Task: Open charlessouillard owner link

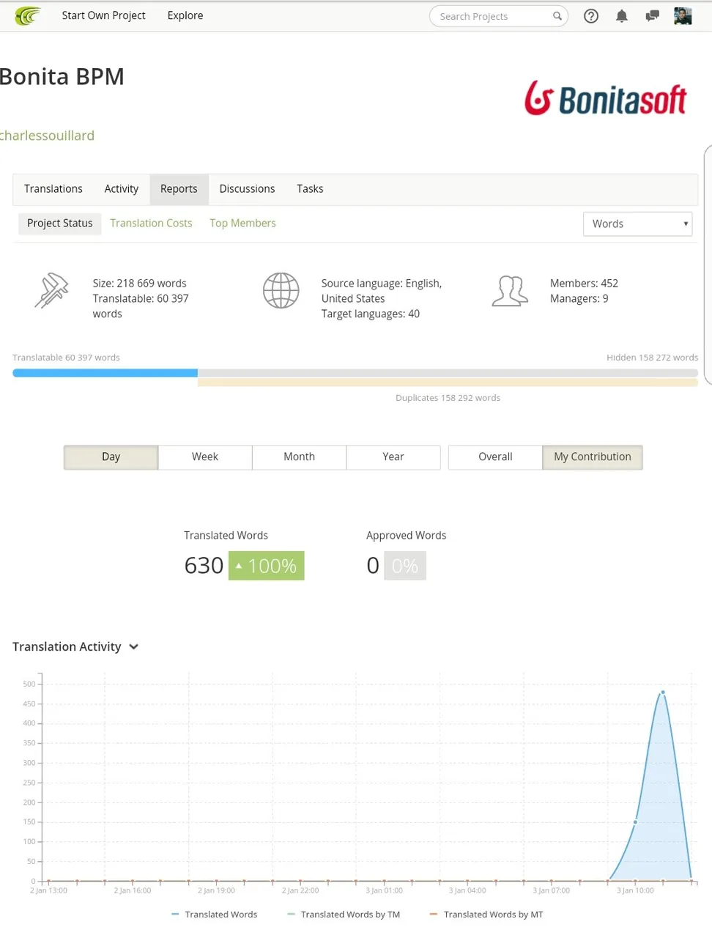Action: 47,136
